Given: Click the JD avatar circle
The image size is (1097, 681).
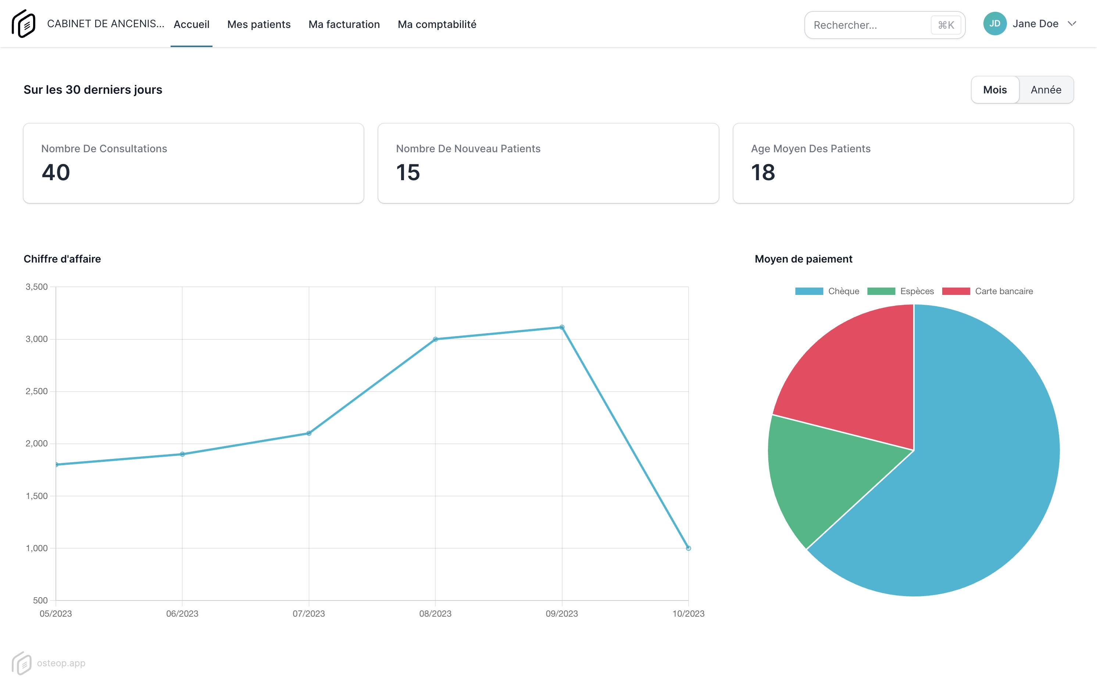Looking at the screenshot, I should coord(994,24).
